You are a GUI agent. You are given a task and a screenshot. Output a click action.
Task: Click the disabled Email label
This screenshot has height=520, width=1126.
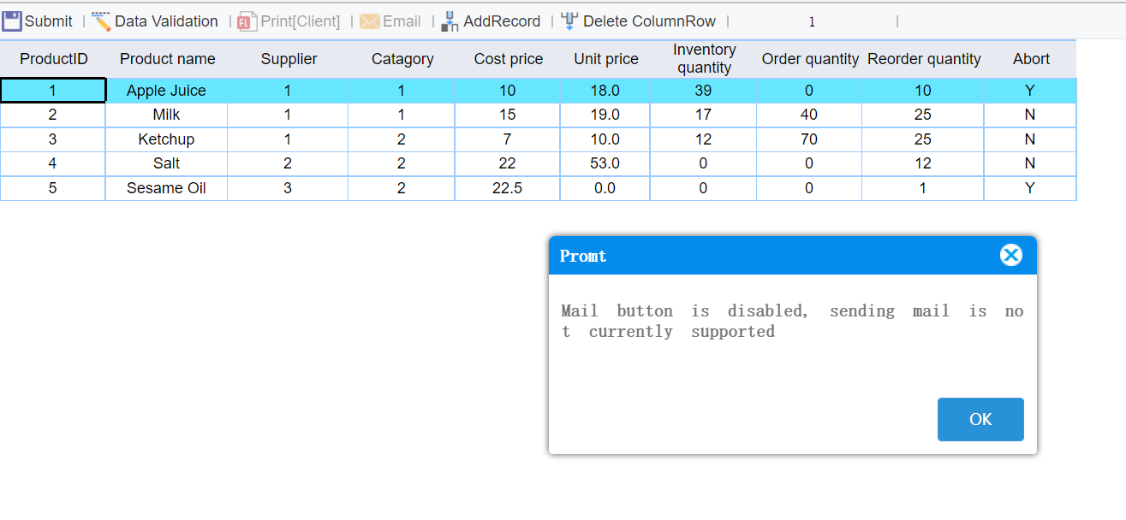coord(402,21)
